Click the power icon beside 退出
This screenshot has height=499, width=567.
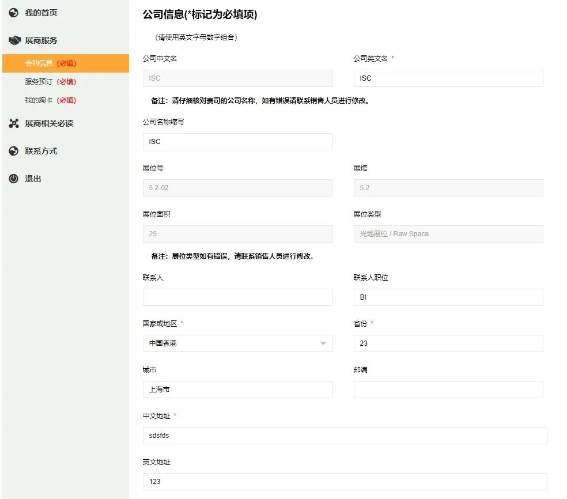coord(14,178)
